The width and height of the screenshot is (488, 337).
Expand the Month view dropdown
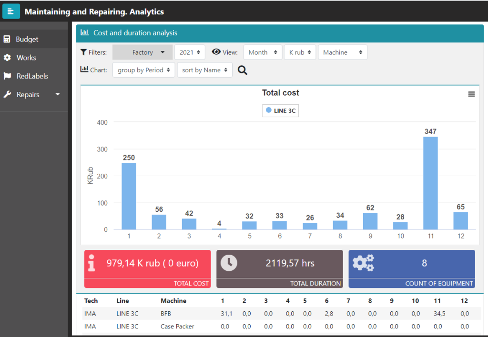[263, 52]
